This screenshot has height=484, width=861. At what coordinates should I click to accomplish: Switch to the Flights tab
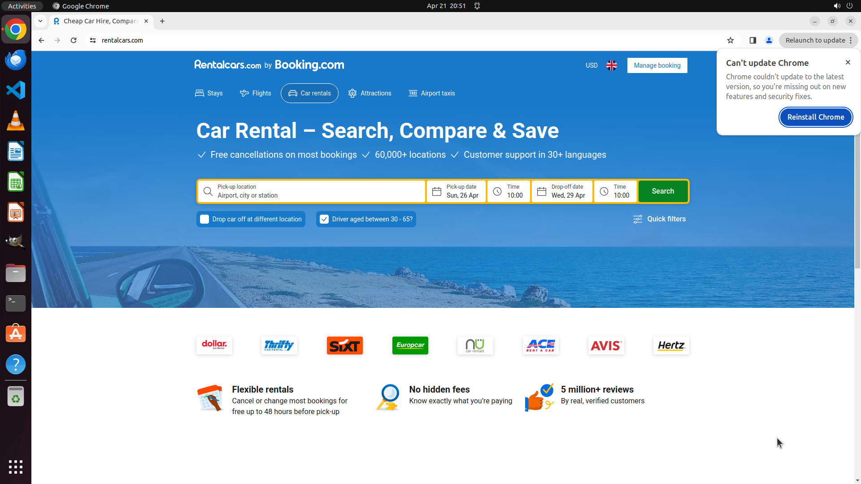tap(256, 93)
